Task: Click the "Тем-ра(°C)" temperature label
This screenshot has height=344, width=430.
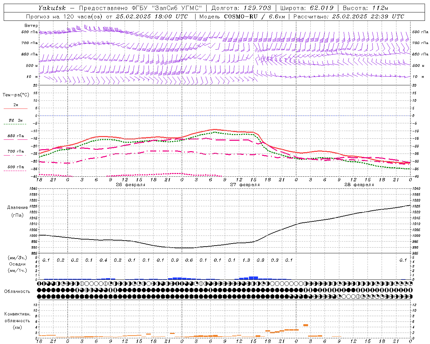Action: pyautogui.click(x=16, y=95)
